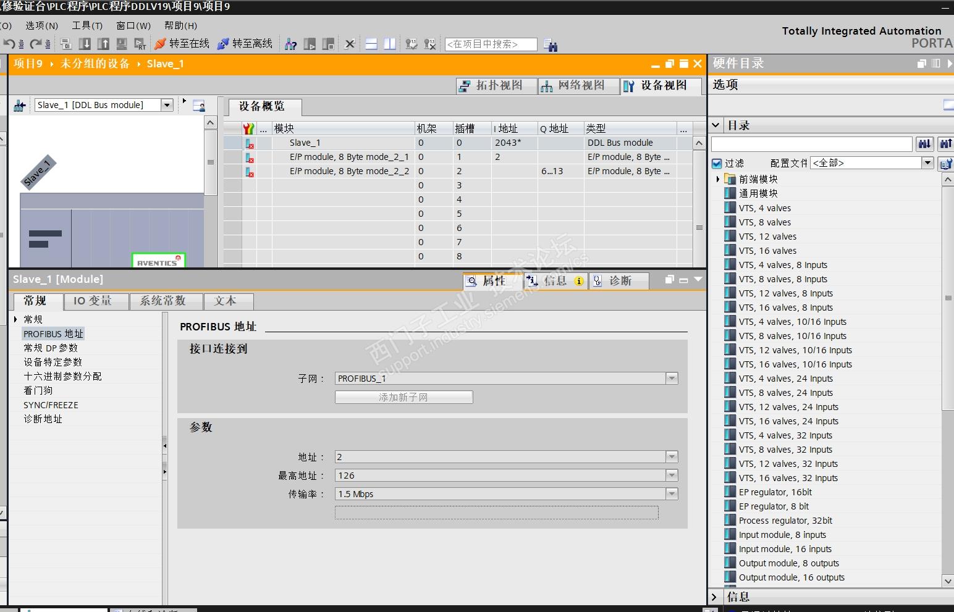The image size is (954, 612).
Task: Click the wrench column header icon
Action: pos(248,128)
